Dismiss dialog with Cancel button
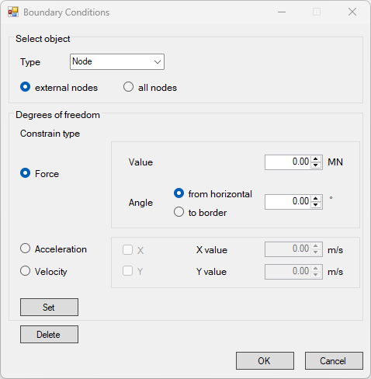The width and height of the screenshot is (371, 379). [x=334, y=360]
